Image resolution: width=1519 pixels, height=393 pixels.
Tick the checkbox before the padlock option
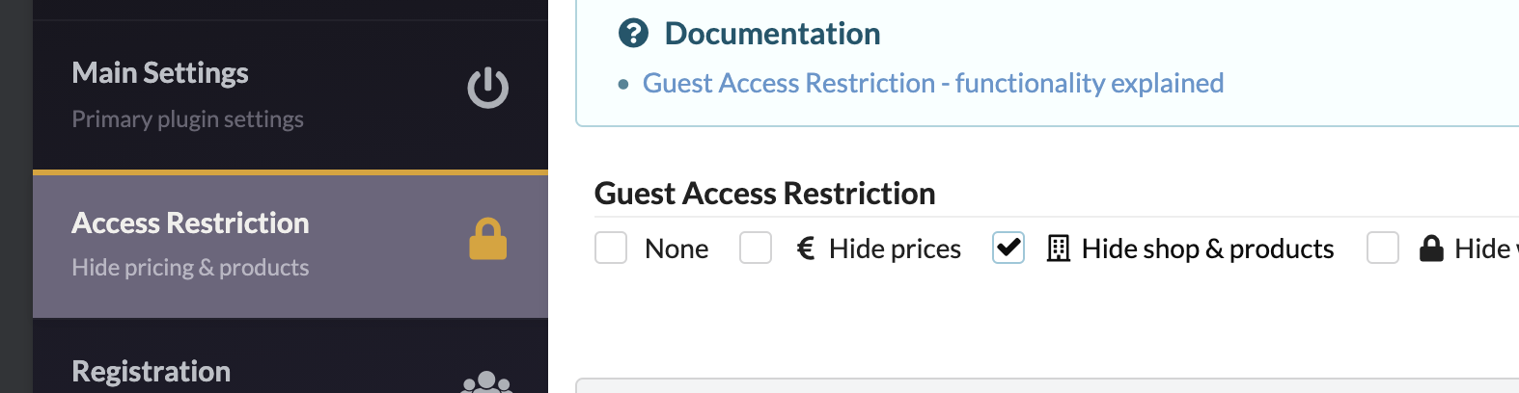tap(1383, 248)
